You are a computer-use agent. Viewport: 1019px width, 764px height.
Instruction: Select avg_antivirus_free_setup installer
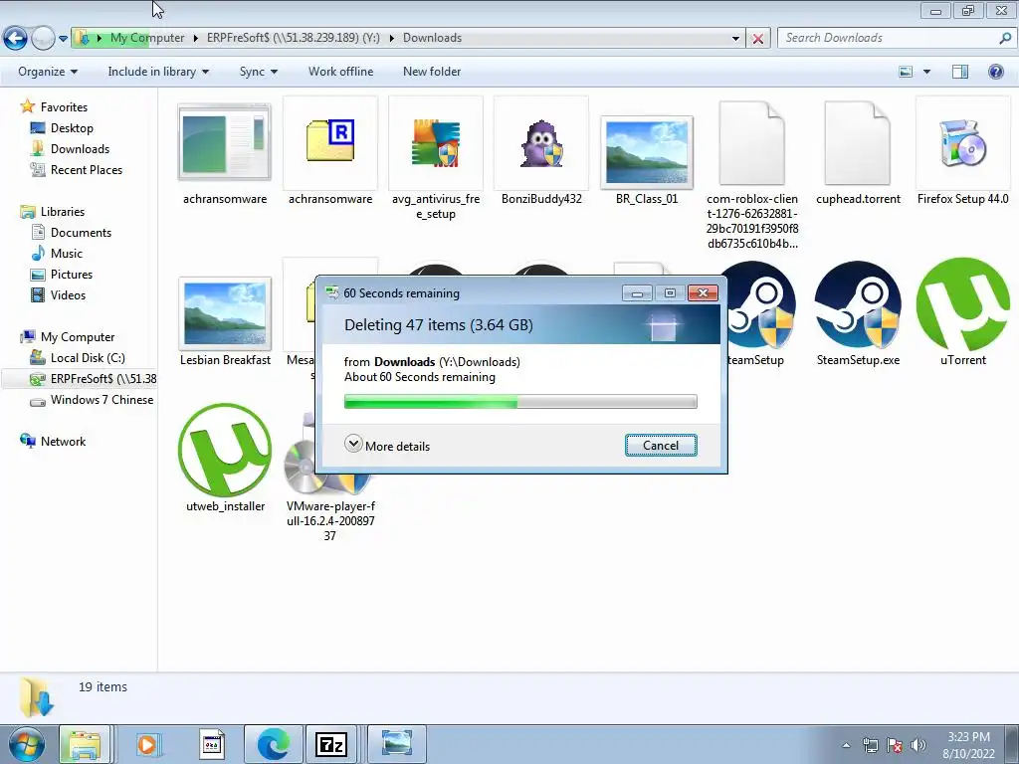[436, 143]
